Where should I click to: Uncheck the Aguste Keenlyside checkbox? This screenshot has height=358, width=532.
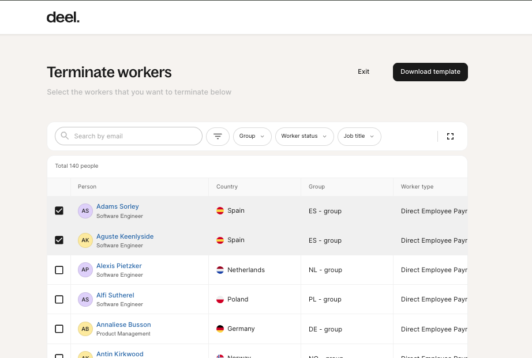click(x=59, y=240)
